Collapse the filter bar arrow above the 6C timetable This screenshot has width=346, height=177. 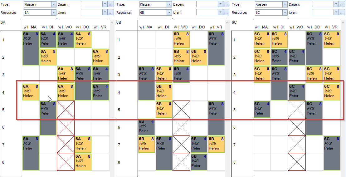click(288, 19)
